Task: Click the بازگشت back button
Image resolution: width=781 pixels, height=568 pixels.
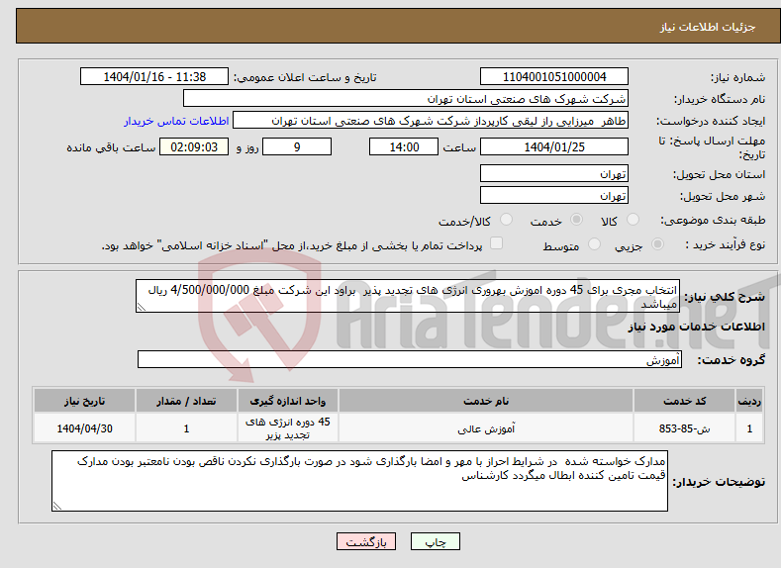Action: click(x=366, y=541)
